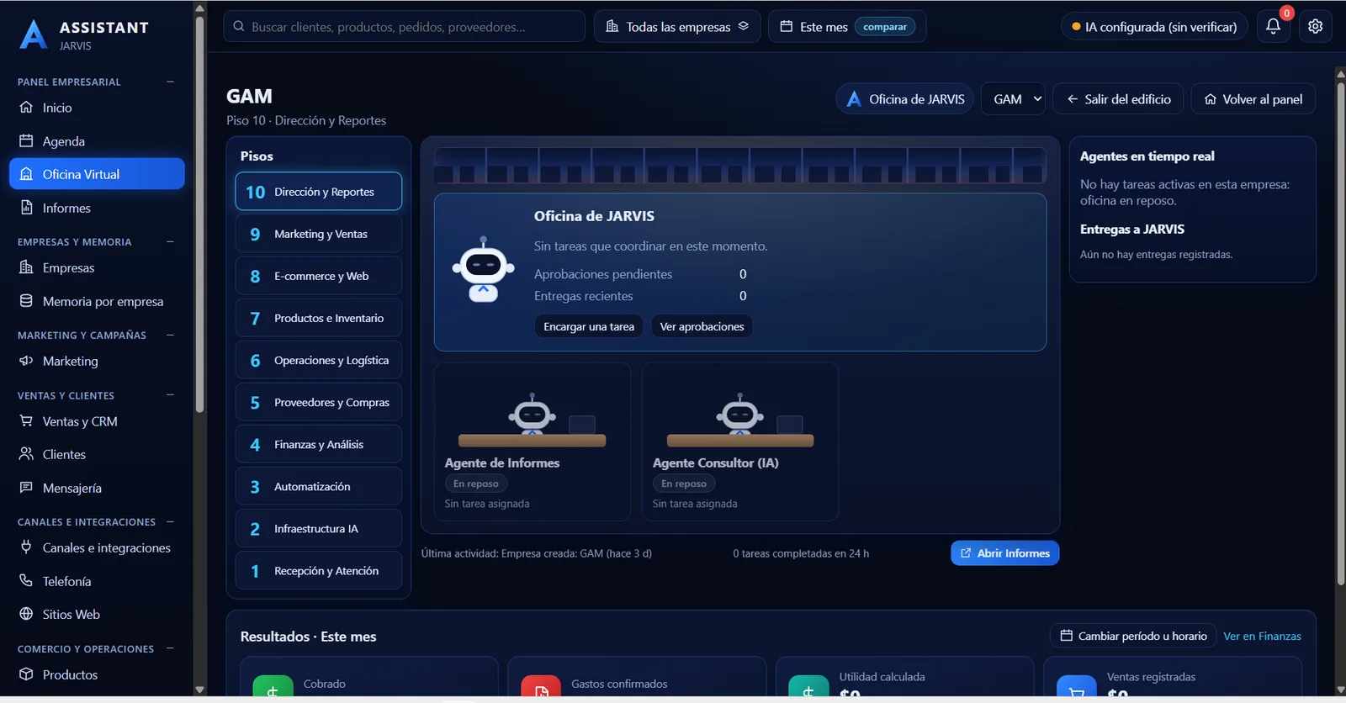
Task: Click the Agenda calendar icon
Action: 26,141
